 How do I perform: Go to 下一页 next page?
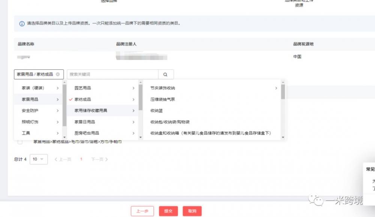tap(99, 159)
